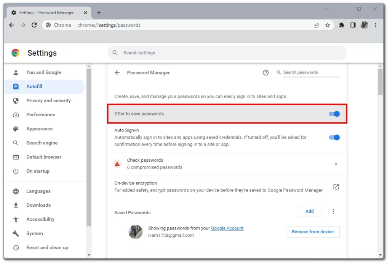The width and height of the screenshot is (390, 265).
Task: Click the main page vertical scrollbar thumb
Action: 380,82
